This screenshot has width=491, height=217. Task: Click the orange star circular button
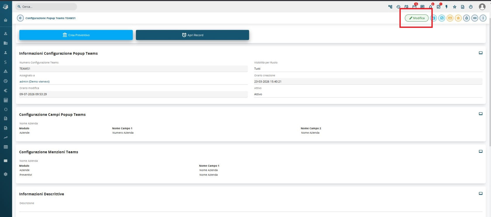[458, 18]
